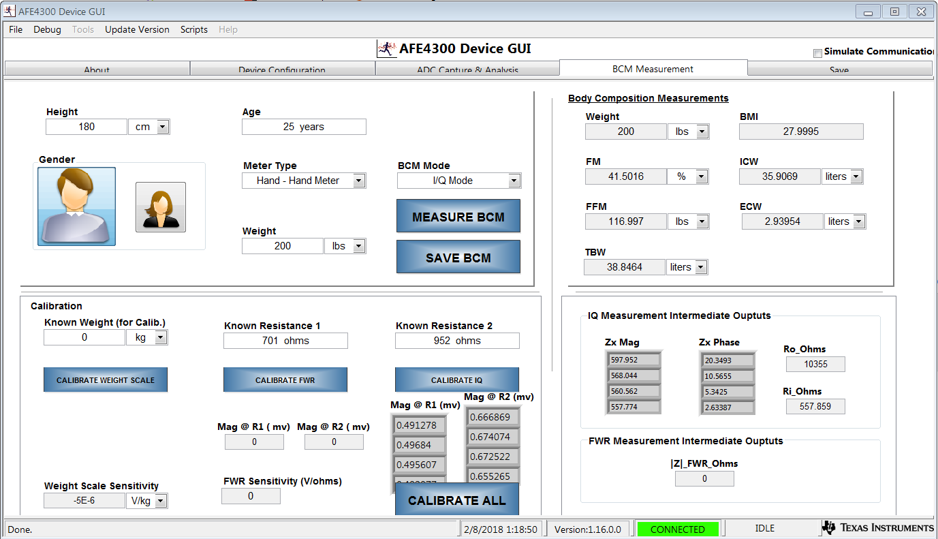Click the FWR Sensitivity value field
This screenshot has width=938, height=539.
click(x=251, y=496)
